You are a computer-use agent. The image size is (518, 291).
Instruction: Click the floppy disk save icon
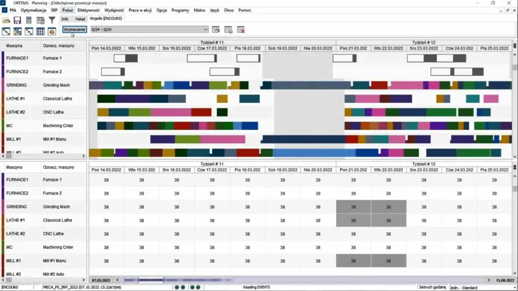pos(17,20)
